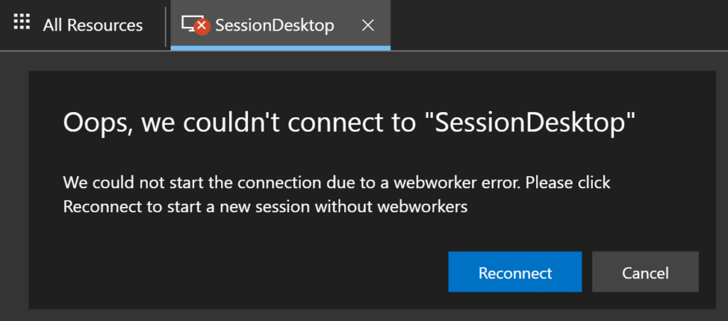Select the SessionDesktop tab title
This screenshot has height=321, width=728.
point(274,25)
